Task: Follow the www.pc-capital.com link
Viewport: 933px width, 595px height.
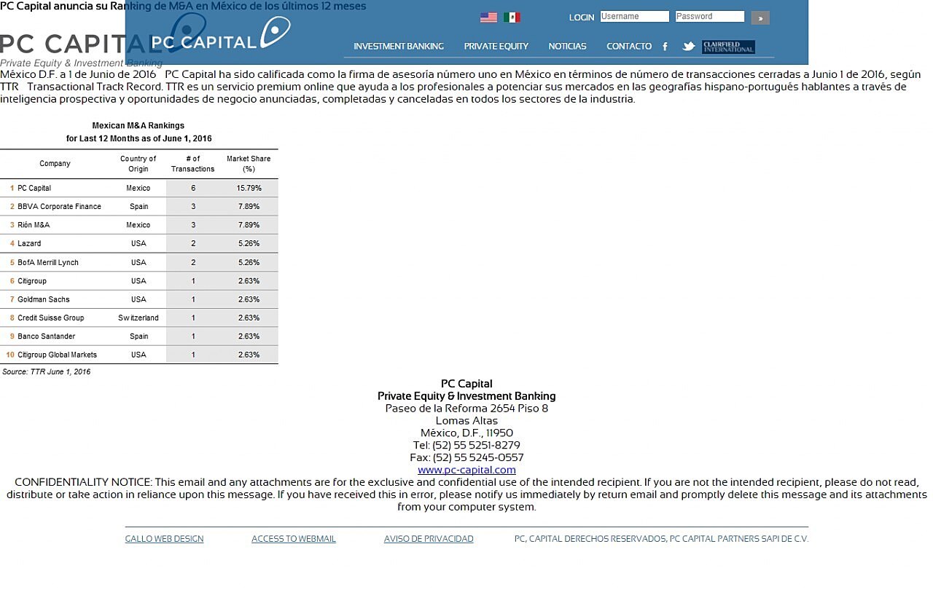Action: [466, 470]
